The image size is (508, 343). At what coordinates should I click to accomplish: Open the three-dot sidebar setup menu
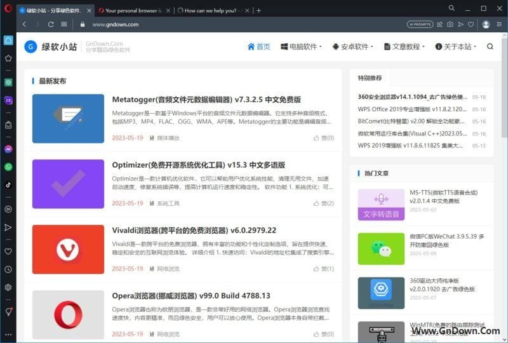click(x=8, y=335)
